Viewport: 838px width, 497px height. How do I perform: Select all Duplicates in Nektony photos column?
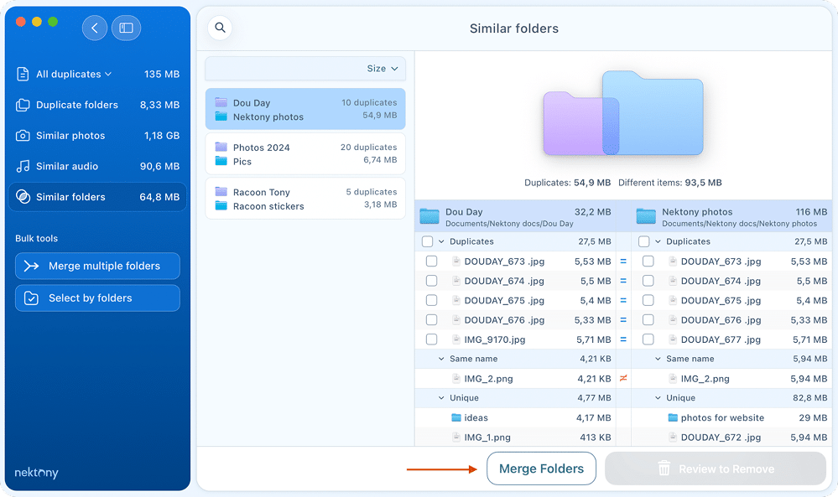(x=646, y=241)
